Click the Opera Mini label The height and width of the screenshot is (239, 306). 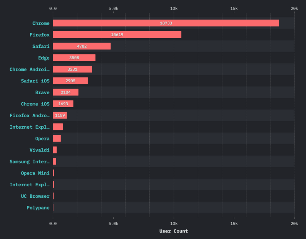35,173
